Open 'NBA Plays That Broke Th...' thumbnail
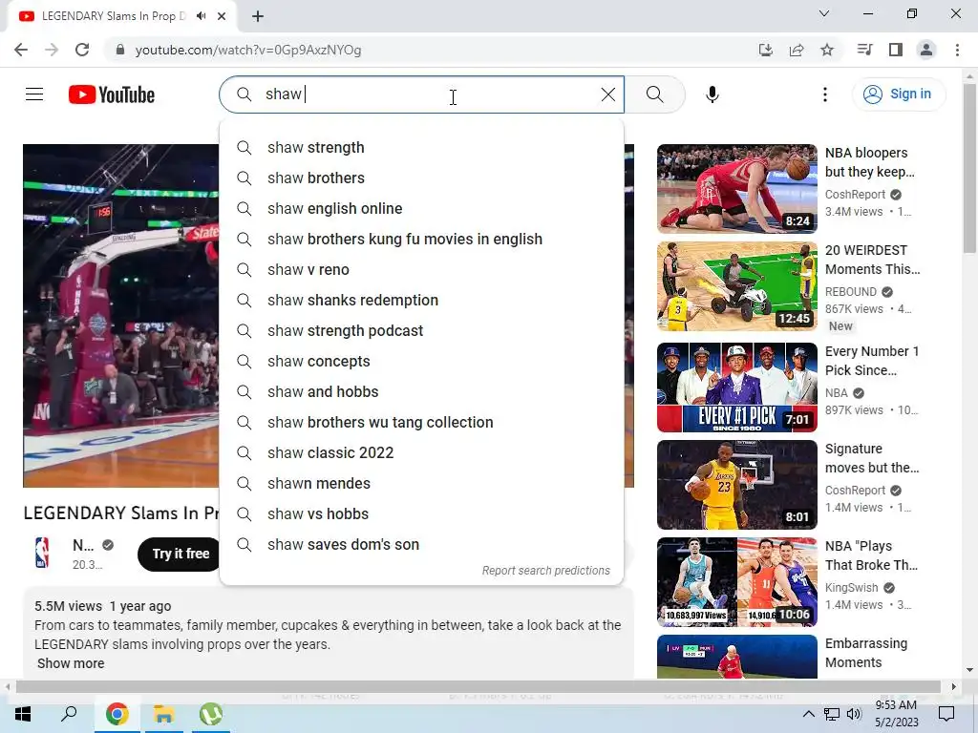This screenshot has height=733, width=978. coord(736,582)
